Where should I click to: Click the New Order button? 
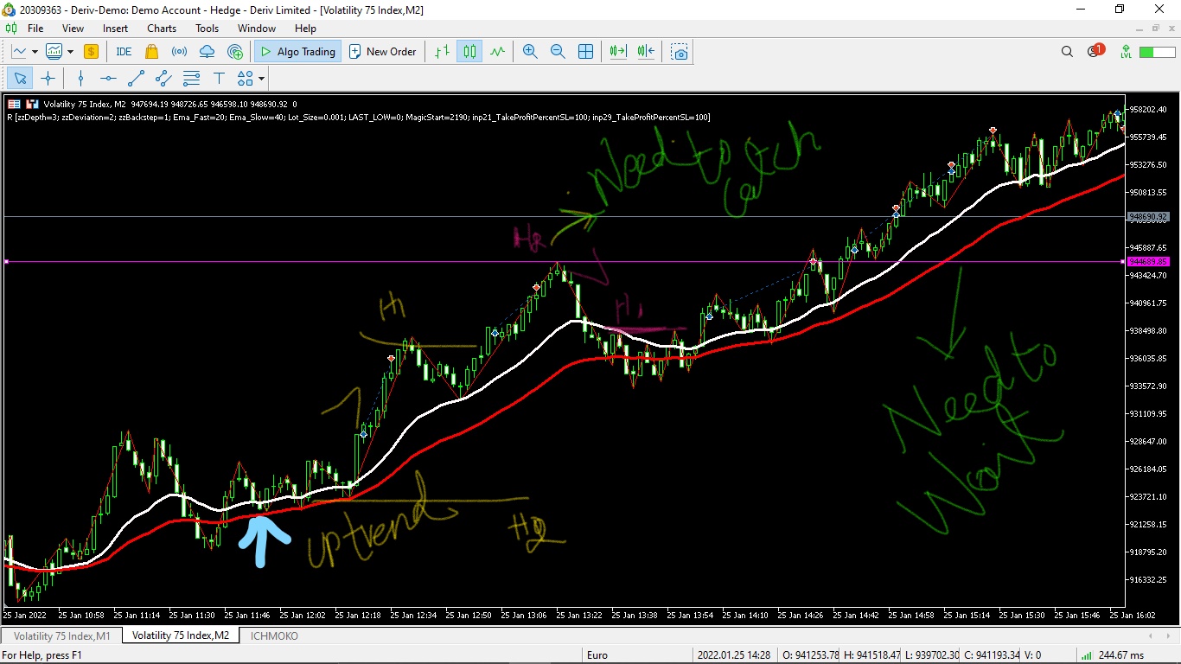point(382,52)
